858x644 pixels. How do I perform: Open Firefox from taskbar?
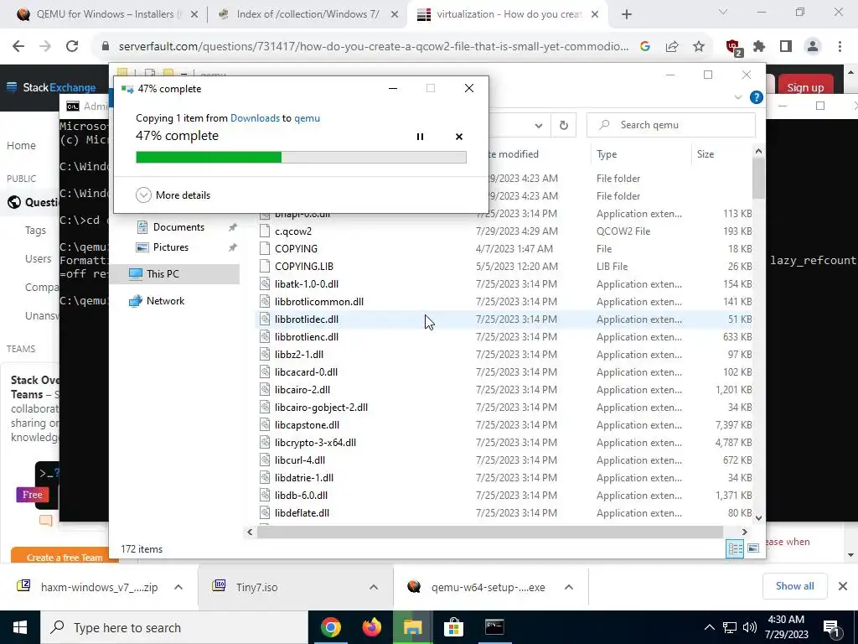point(371,627)
